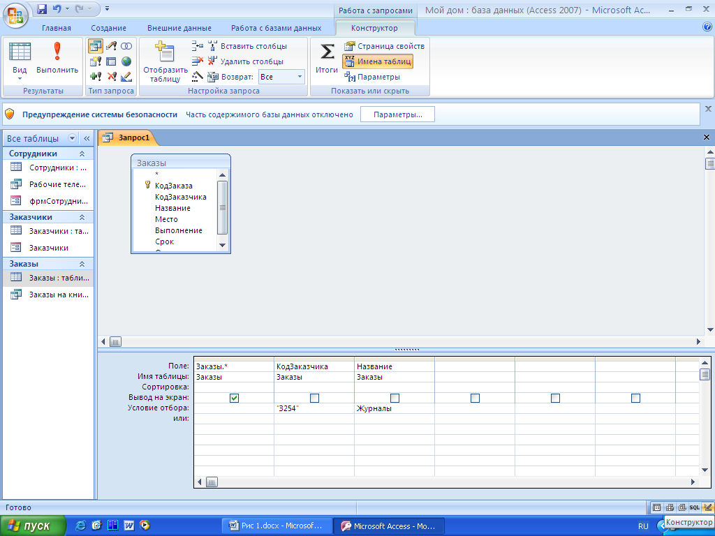Open the Builder wand icon
This screenshot has height=536, width=715.
click(x=198, y=77)
